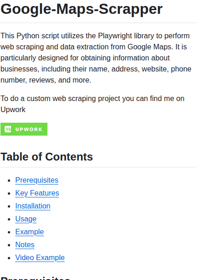The image size is (205, 280).
Task: Click the logo icon inside Upwork badge
Action: 8,129
